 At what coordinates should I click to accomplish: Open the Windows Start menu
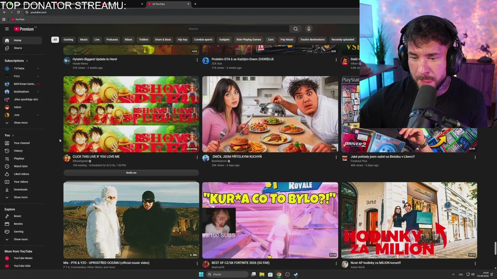tap(201, 274)
